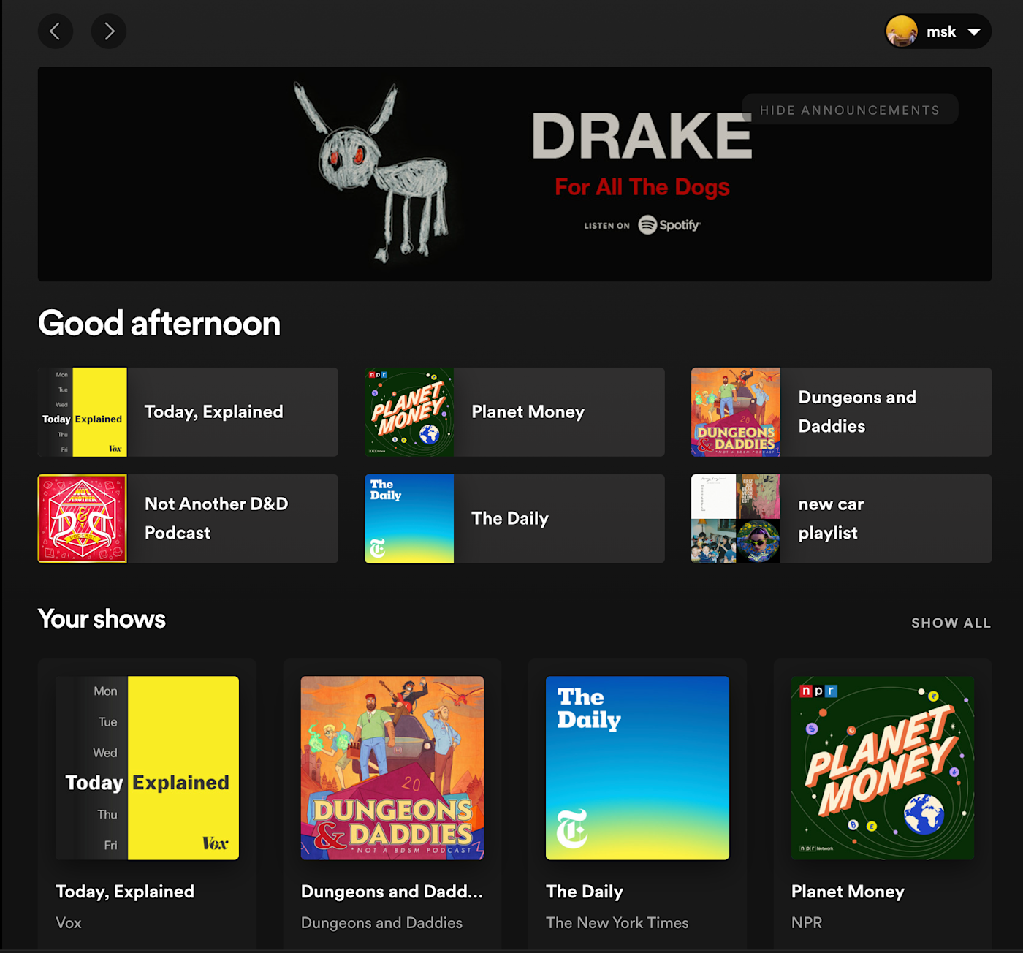
Task: Open the msk user account menu
Action: [x=938, y=31]
